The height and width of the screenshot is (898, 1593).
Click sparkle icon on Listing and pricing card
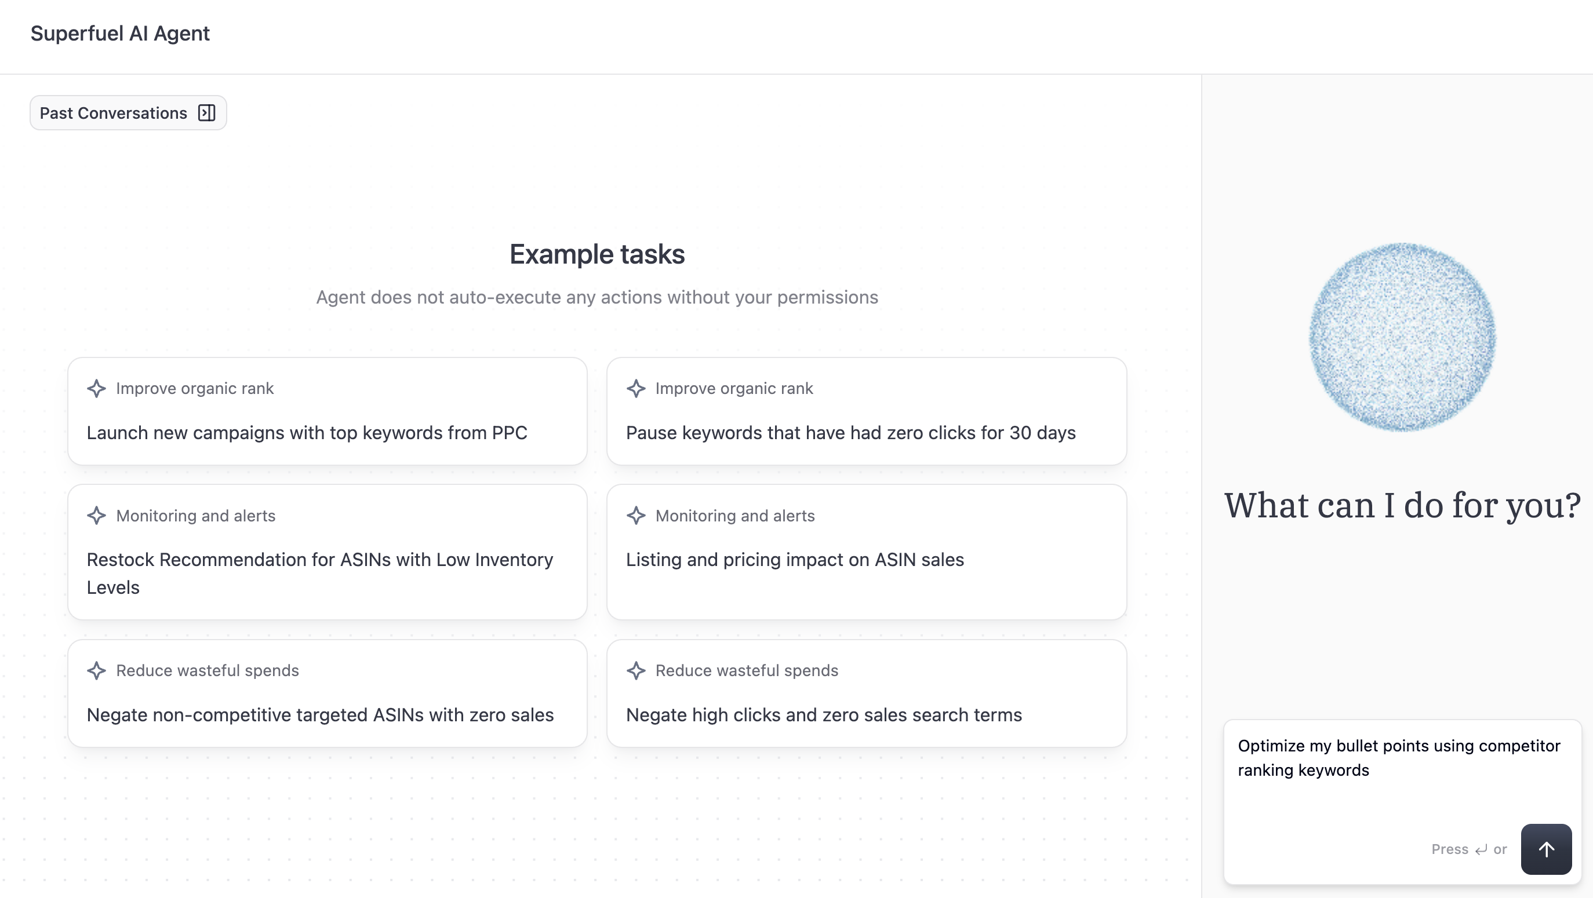tap(636, 516)
